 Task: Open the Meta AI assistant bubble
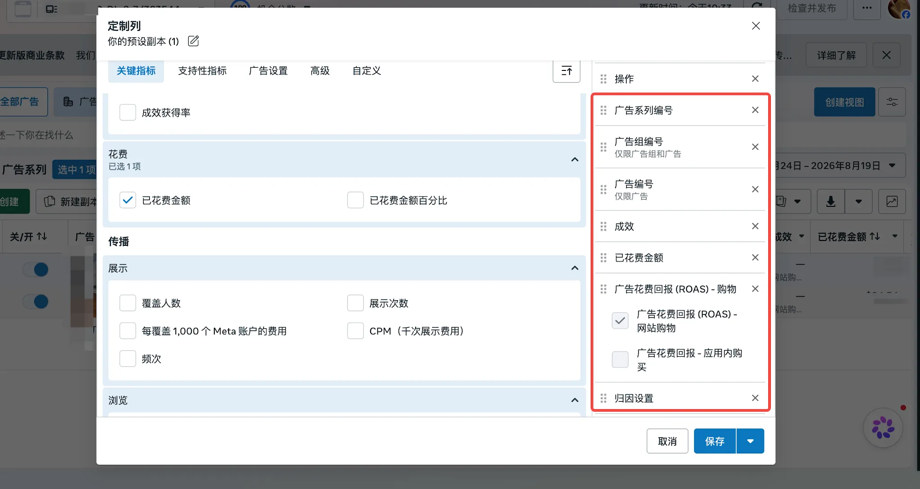tap(883, 428)
